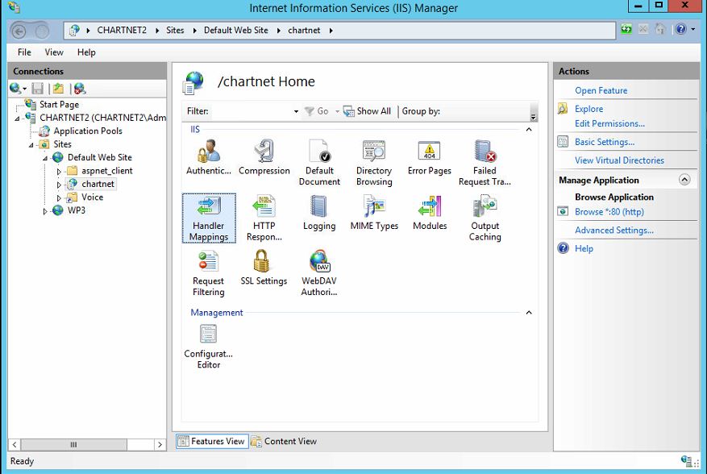Click the Up folder icon in Connections toolbar
The height and width of the screenshot is (474, 707).
tap(58, 89)
